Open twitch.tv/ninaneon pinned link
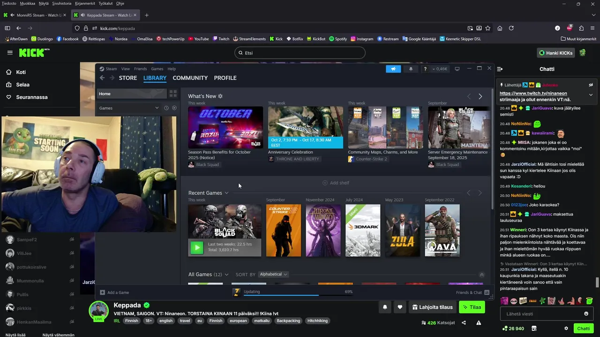Screen dimensions: 600x337 pyautogui.click(x=533, y=93)
